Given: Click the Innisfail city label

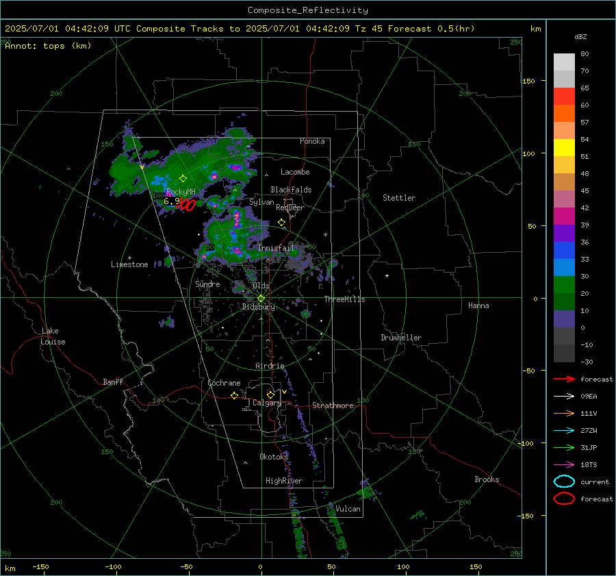Looking at the screenshot, I should coord(276,248).
